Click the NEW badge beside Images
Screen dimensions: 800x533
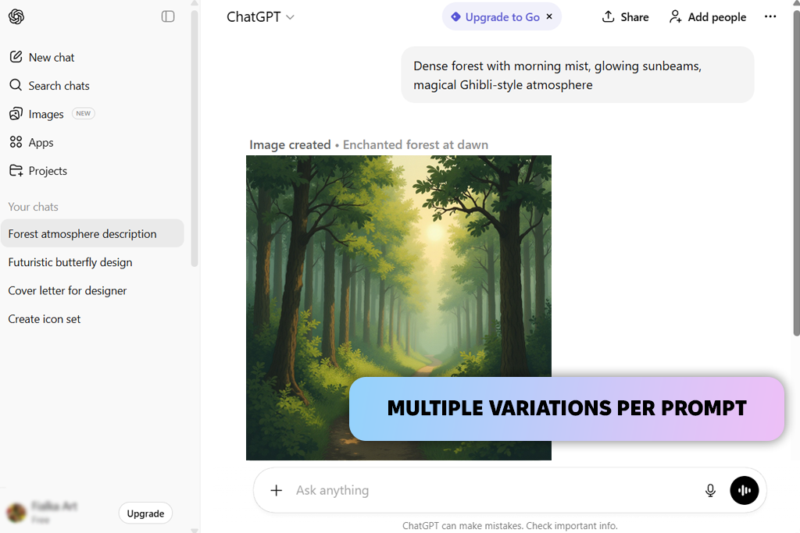pos(83,114)
